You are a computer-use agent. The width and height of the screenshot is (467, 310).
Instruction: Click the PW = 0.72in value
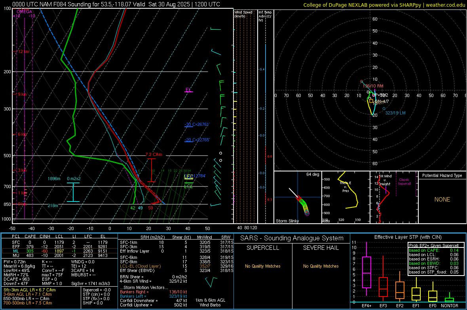pos(15,262)
